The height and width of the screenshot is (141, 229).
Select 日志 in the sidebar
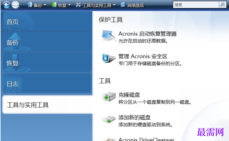click(x=47, y=83)
